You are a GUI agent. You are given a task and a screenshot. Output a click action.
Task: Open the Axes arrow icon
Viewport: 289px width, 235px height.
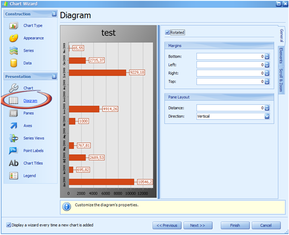pos(13,126)
